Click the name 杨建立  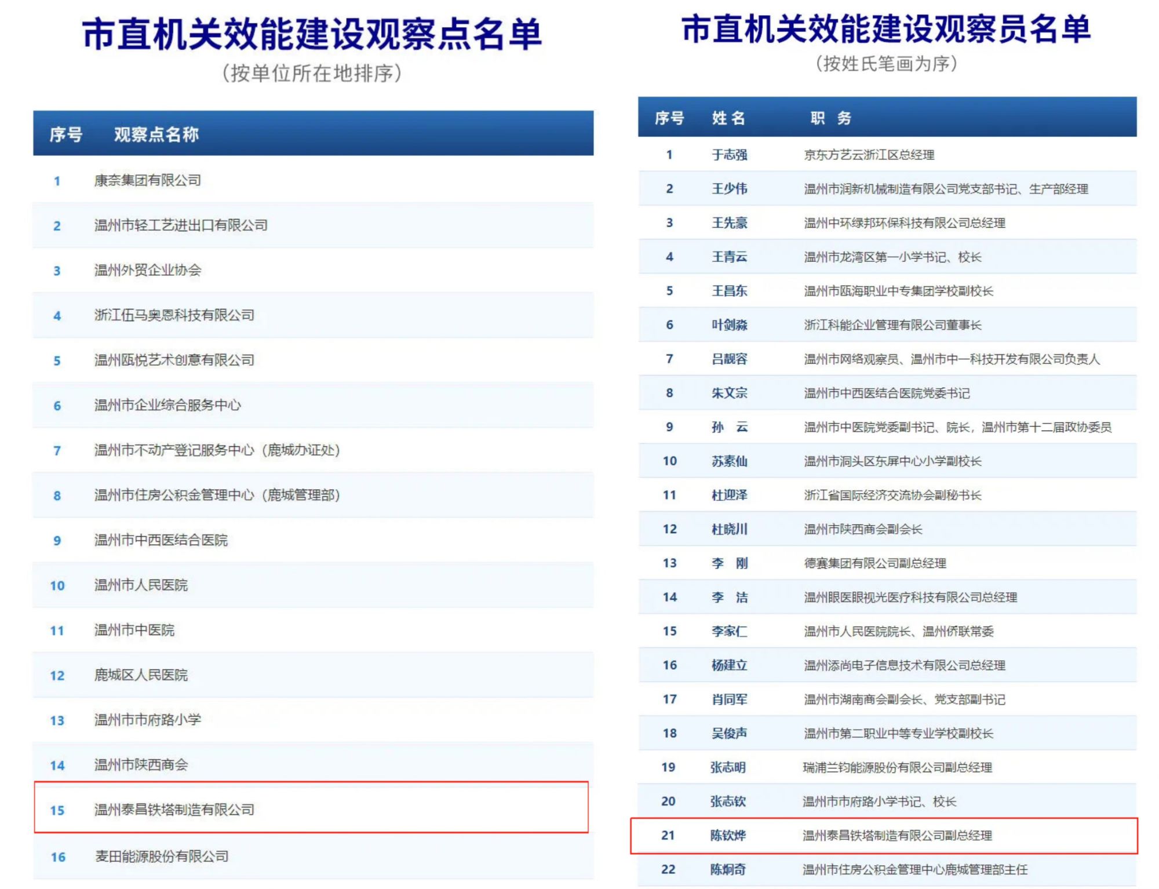pyautogui.click(x=729, y=665)
